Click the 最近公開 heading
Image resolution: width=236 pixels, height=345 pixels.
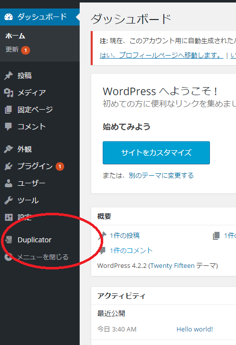[111, 313]
